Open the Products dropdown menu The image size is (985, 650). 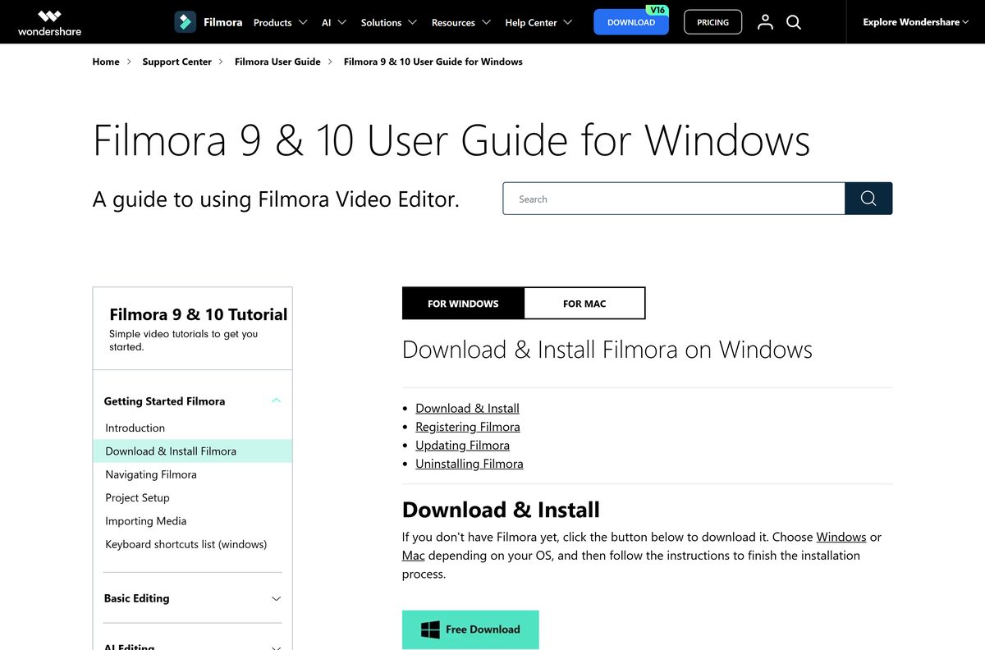[281, 22]
